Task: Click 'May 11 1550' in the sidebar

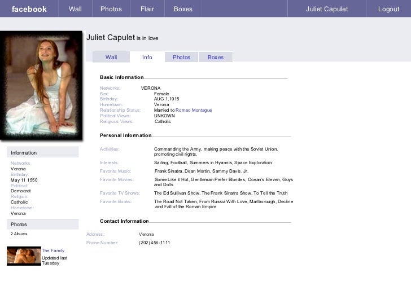Action: [24, 180]
